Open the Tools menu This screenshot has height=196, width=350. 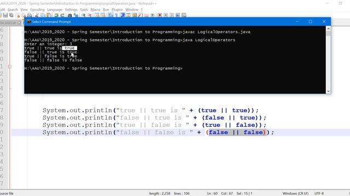point(84,10)
